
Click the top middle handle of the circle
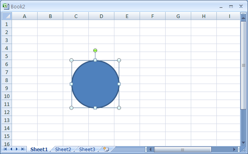coord(95,60)
